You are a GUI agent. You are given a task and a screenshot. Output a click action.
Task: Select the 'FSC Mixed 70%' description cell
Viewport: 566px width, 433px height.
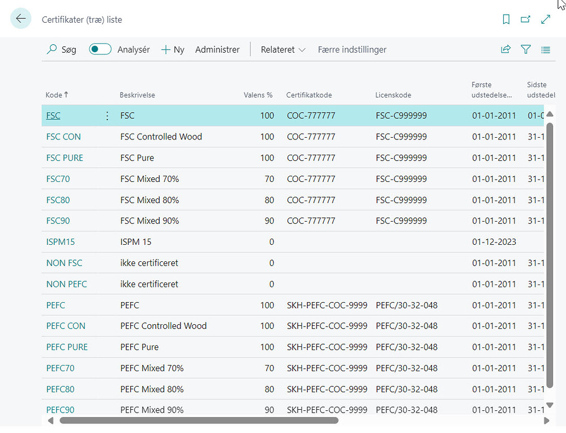149,179
